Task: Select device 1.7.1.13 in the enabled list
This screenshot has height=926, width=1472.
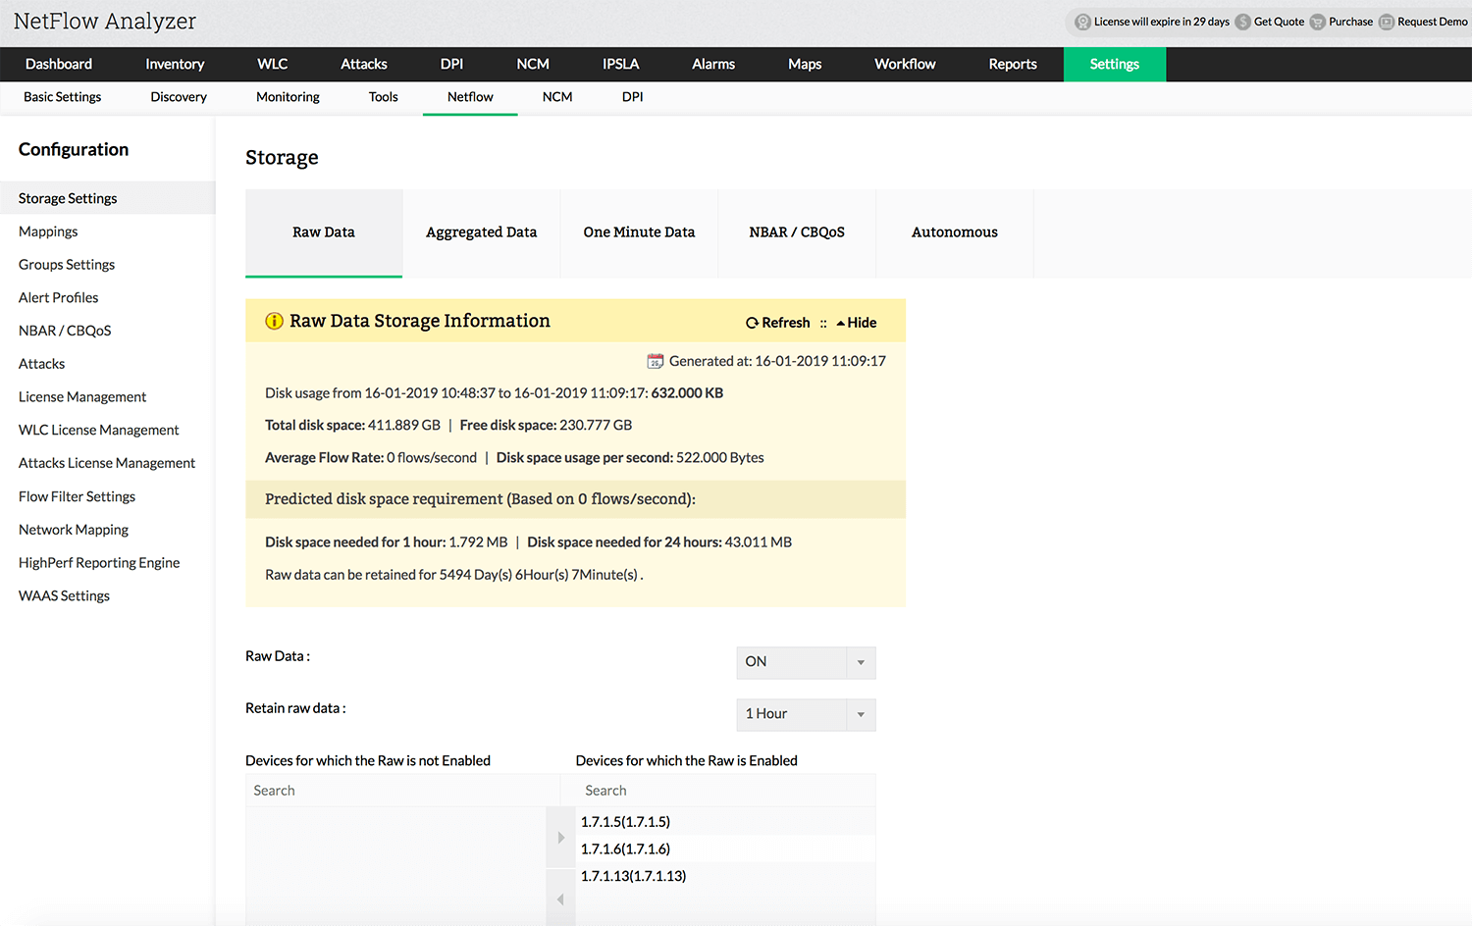Action: pyautogui.click(x=632, y=875)
